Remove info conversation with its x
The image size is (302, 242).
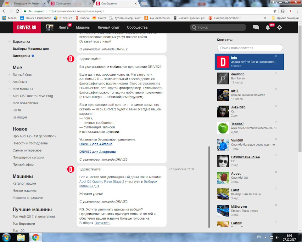coord(276,56)
